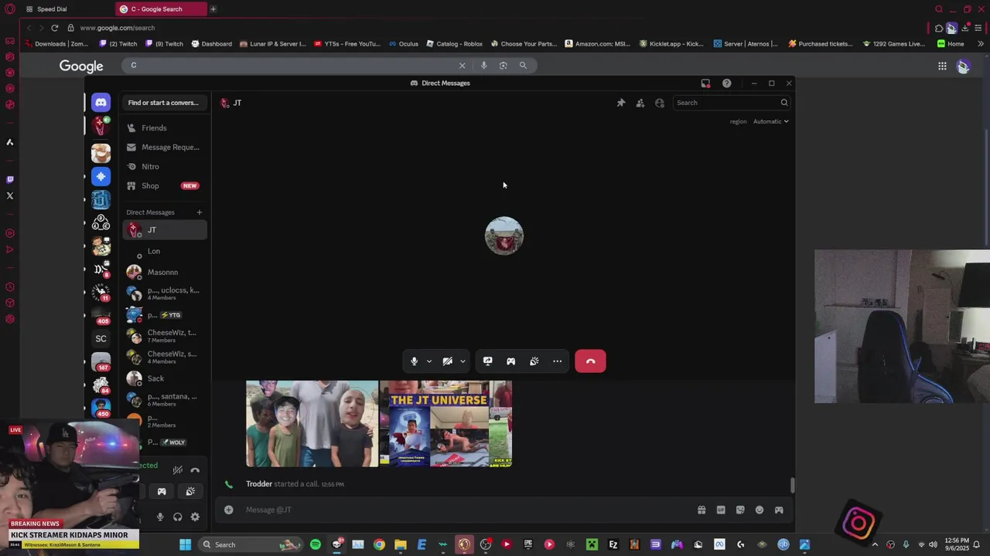This screenshot has height=556, width=990.
Task: Send a gift with gift icon
Action: (702, 510)
